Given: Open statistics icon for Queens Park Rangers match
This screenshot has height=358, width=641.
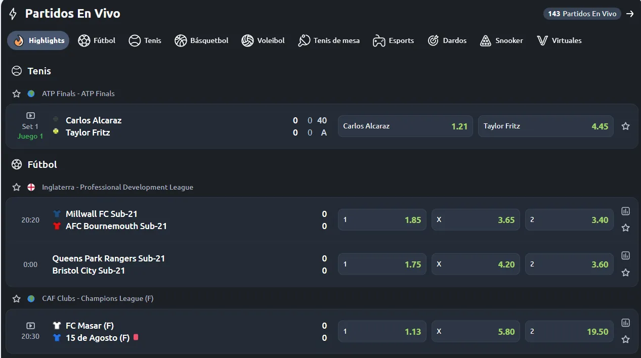Looking at the screenshot, I should click(625, 256).
